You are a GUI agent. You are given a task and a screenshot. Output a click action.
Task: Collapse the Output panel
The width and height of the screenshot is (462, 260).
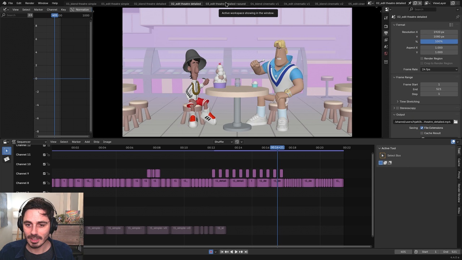394,114
